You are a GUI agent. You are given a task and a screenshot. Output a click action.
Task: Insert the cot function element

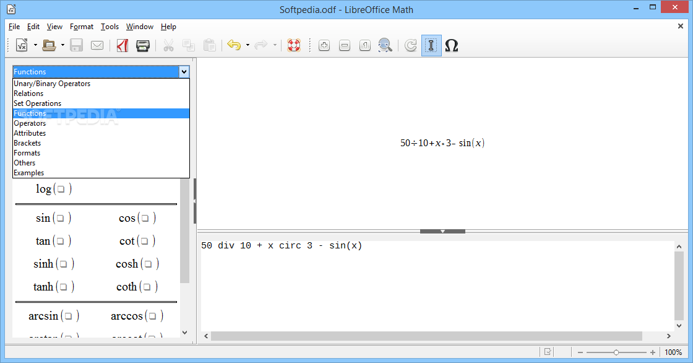(137, 241)
